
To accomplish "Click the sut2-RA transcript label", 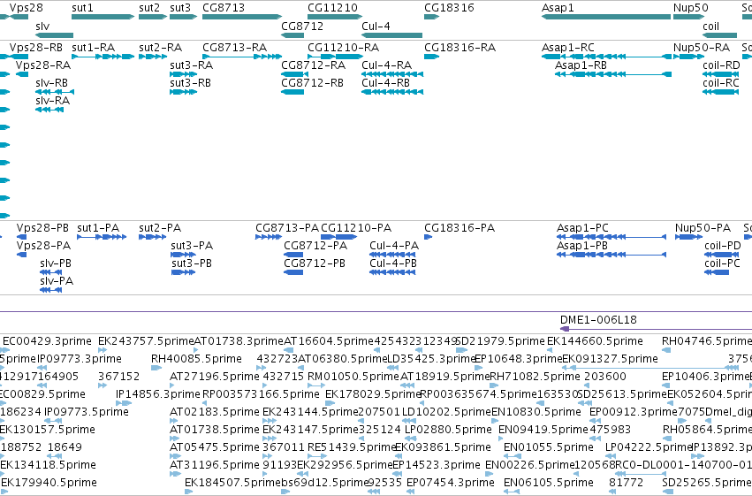I will 160,48.
